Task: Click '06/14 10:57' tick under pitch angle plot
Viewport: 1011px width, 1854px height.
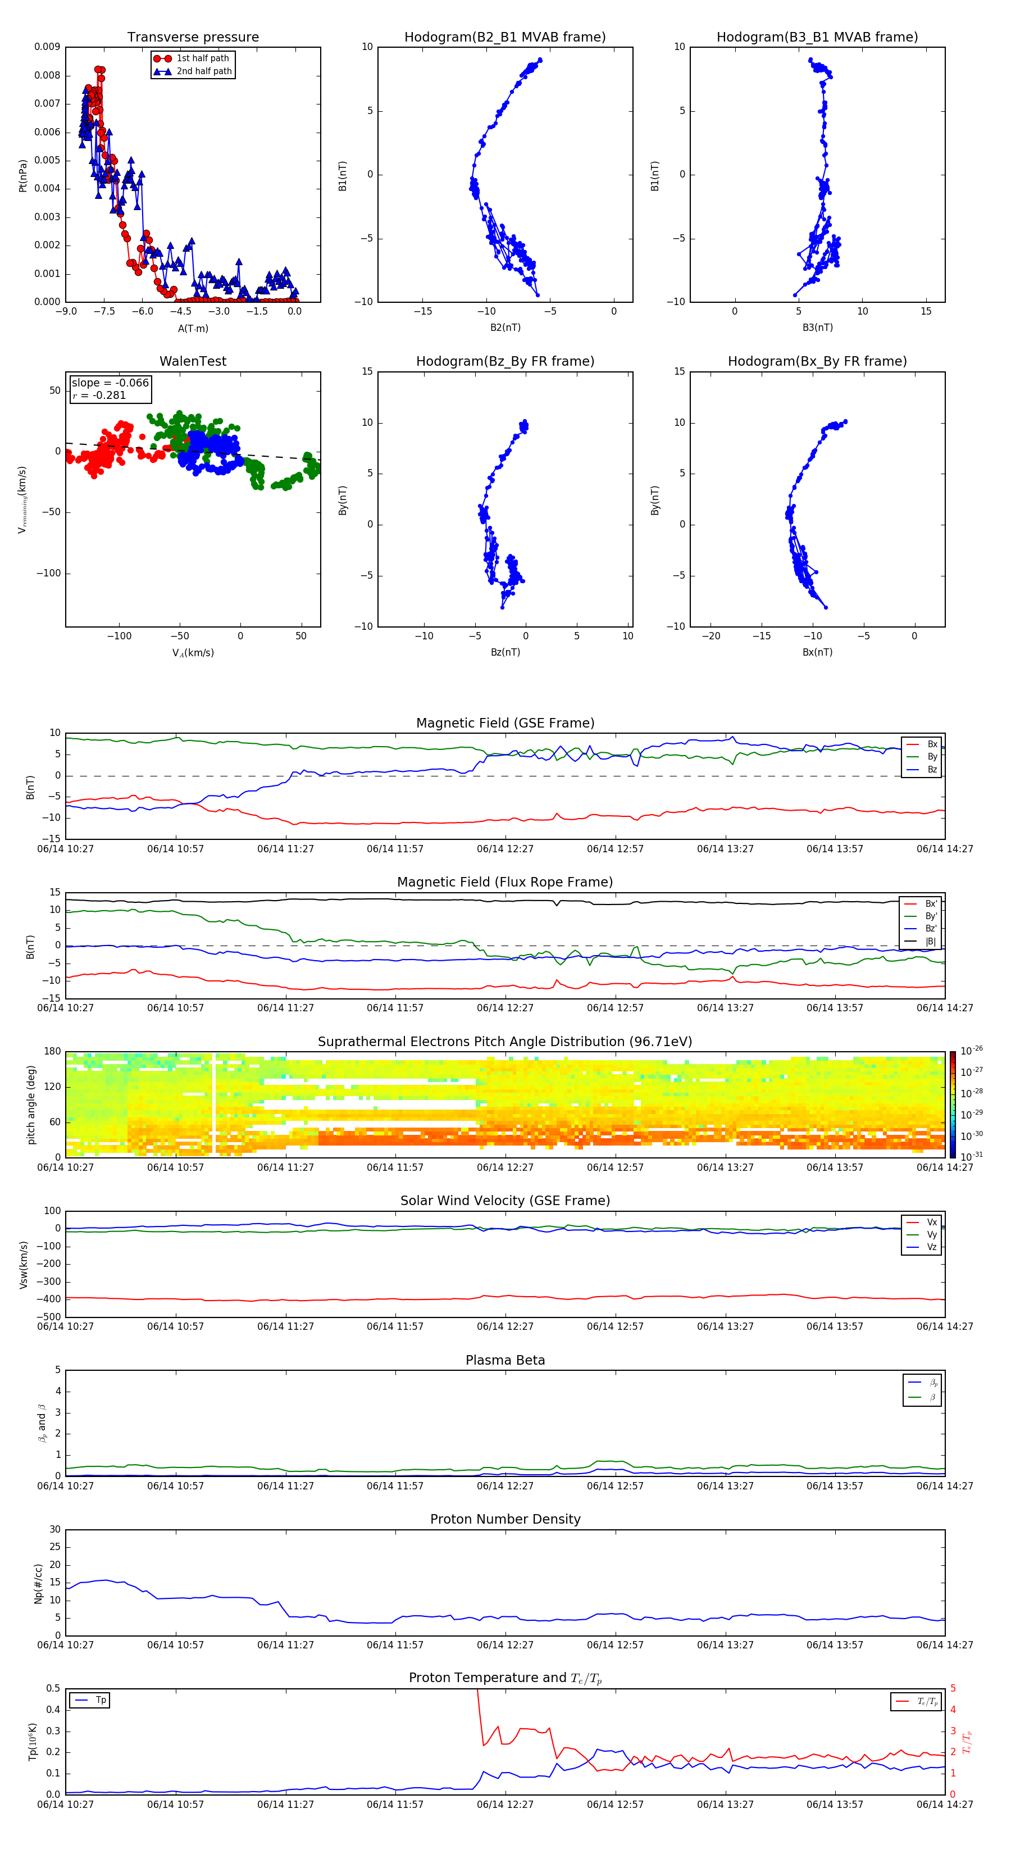Action: click(x=176, y=1167)
